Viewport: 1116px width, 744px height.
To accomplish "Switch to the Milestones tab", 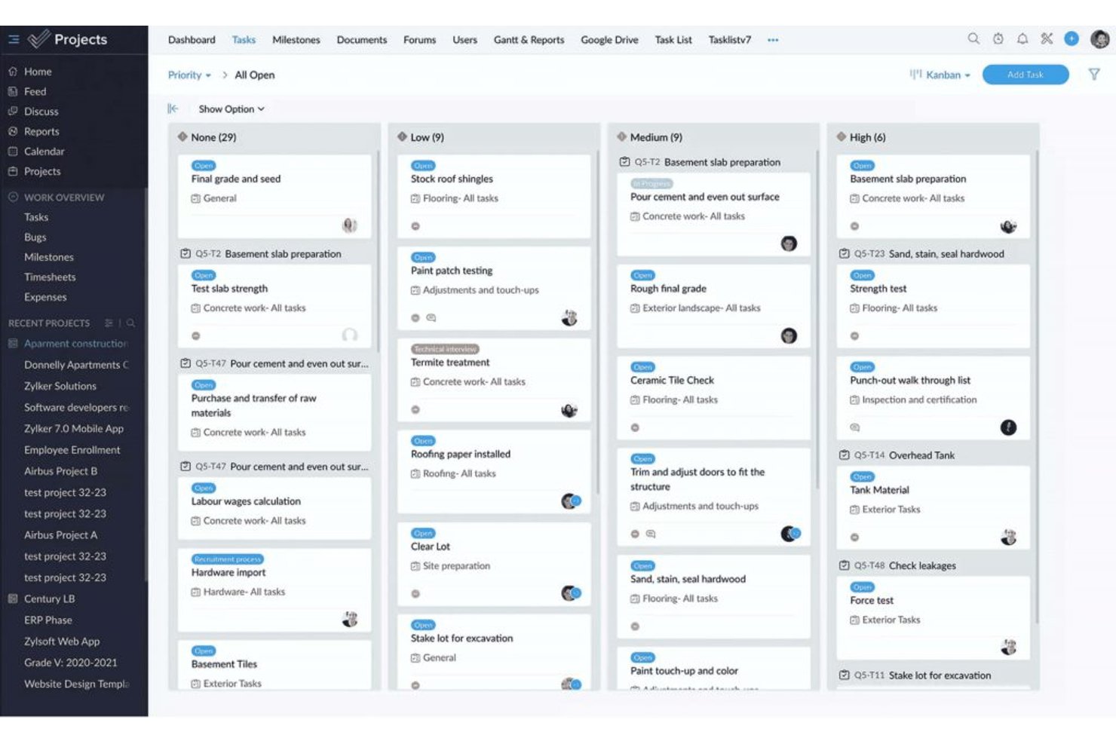I will (x=296, y=40).
